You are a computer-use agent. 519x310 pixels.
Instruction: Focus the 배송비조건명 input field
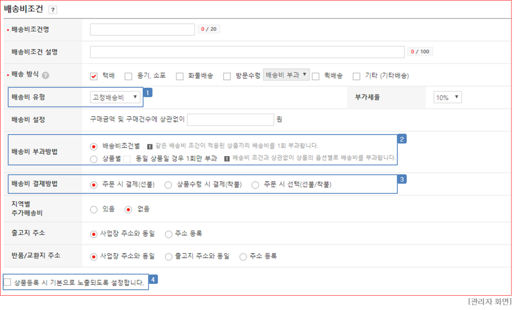[x=142, y=30]
